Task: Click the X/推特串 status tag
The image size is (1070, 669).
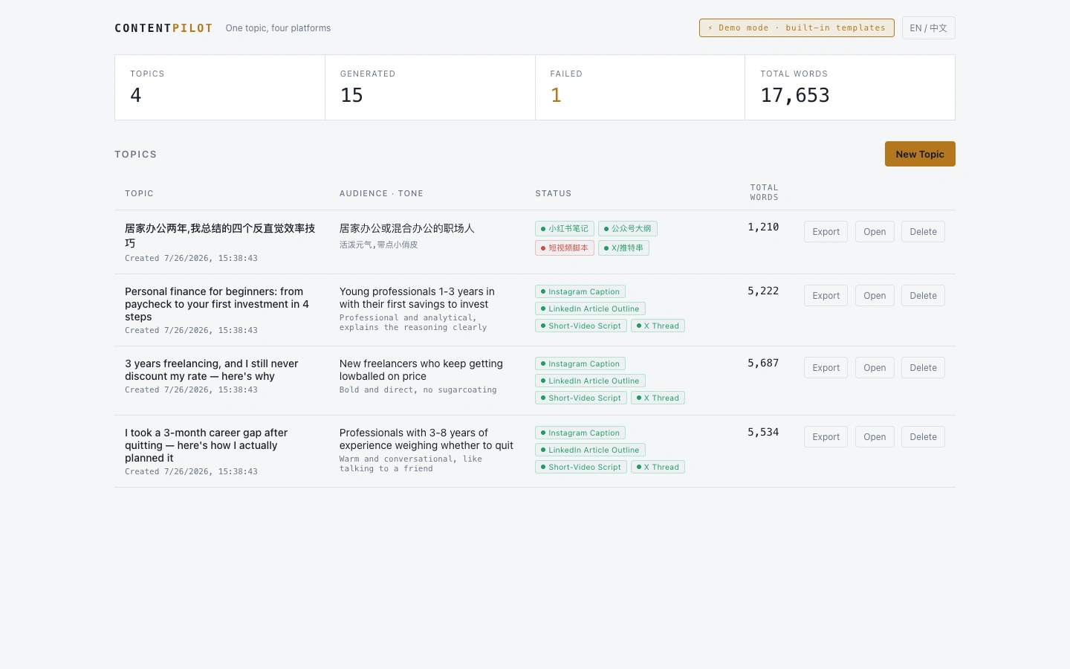Action: point(623,248)
